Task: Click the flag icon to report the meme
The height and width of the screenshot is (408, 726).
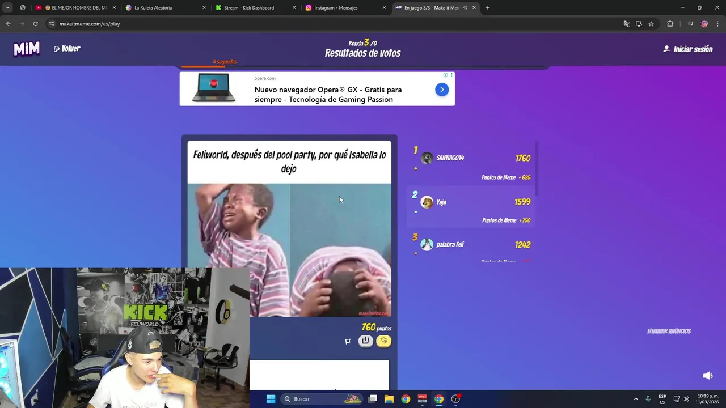Action: tap(348, 341)
